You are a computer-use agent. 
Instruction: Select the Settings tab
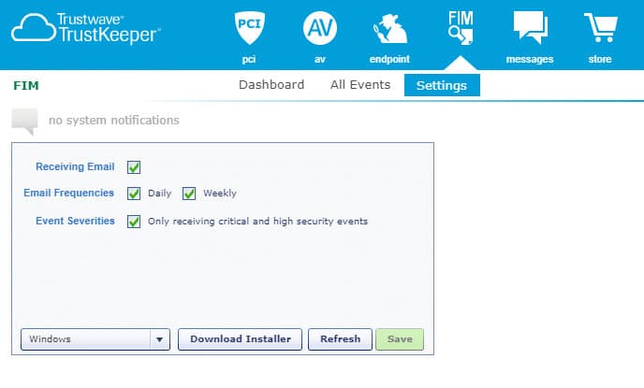pos(442,85)
